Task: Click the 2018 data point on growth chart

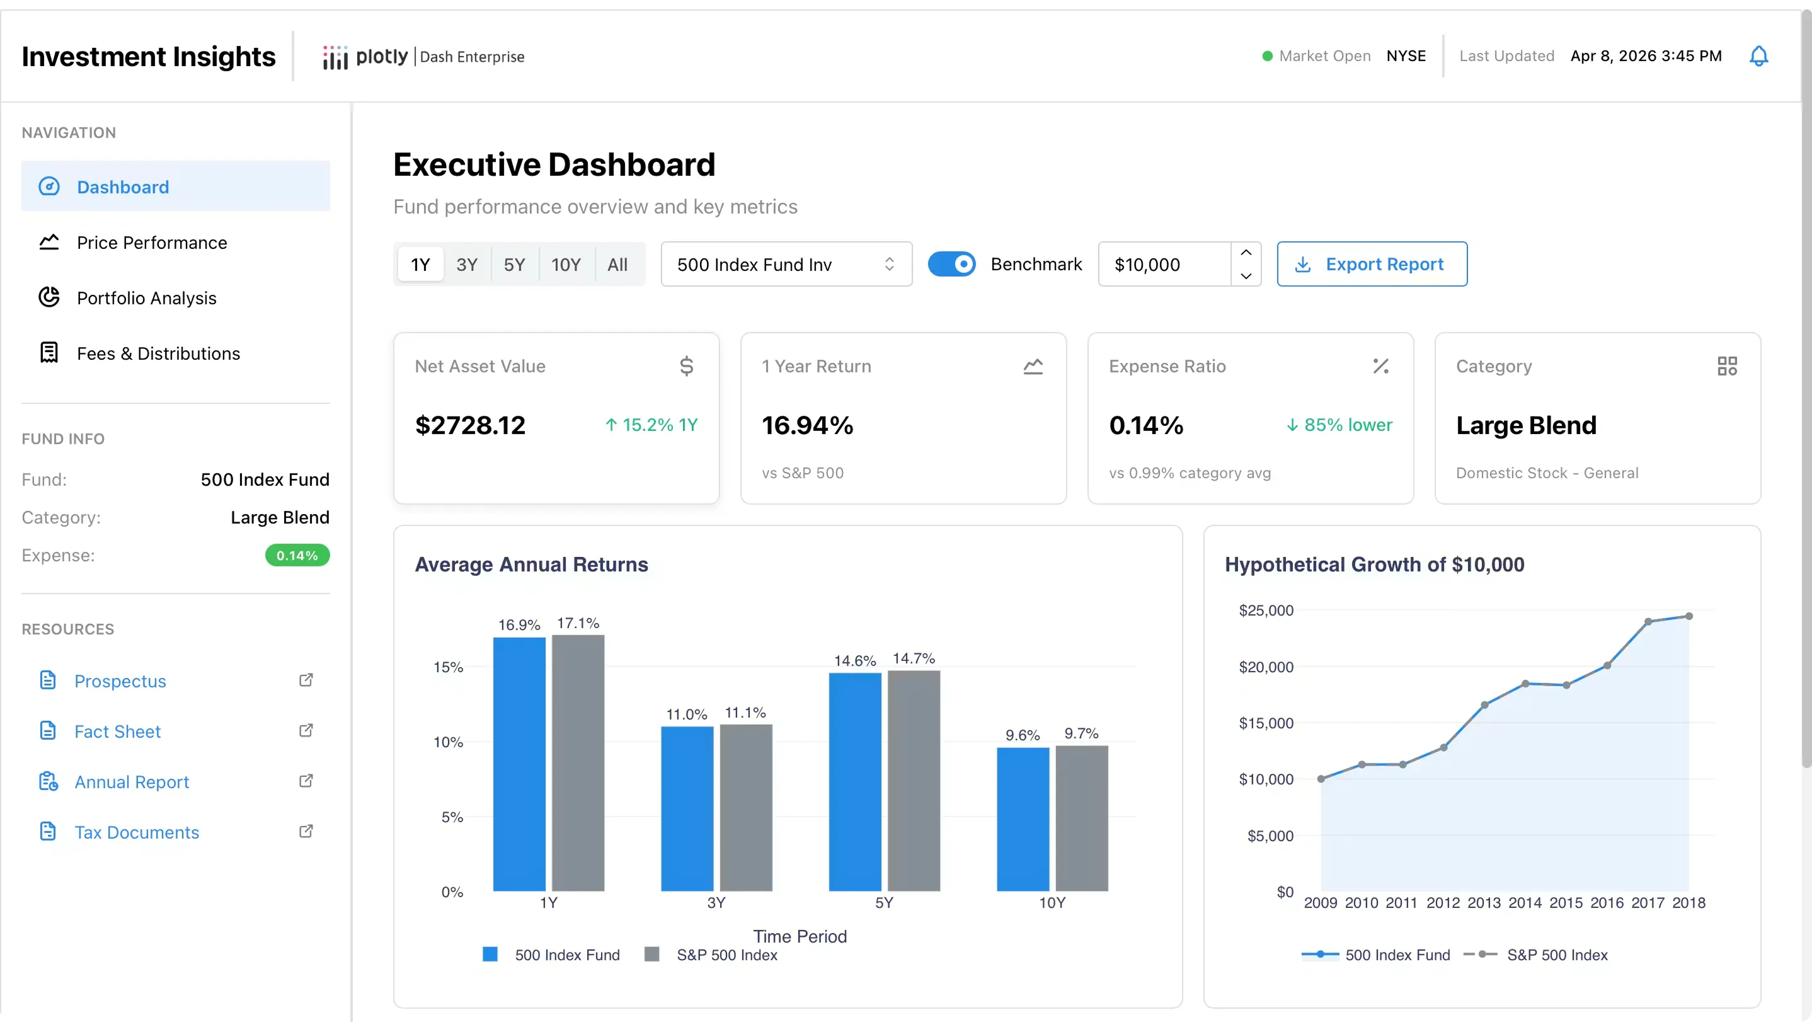Action: click(1689, 616)
